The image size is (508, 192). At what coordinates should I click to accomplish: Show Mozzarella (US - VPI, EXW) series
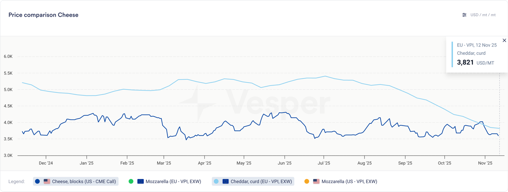349,182
